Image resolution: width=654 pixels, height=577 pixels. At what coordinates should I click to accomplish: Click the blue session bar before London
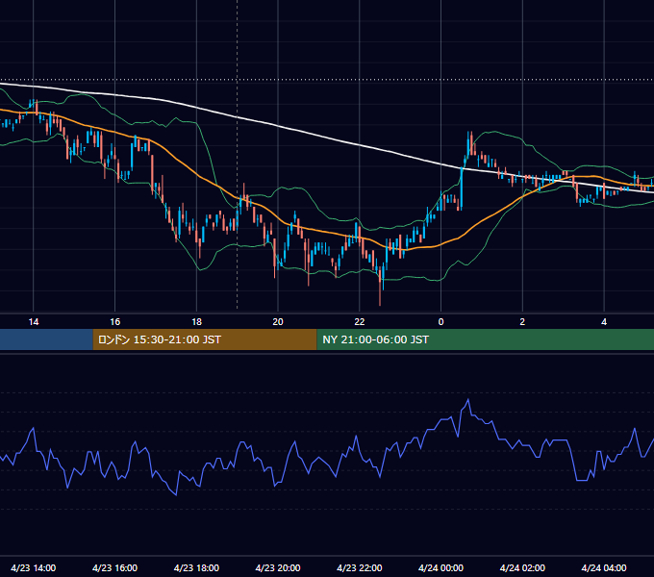[46, 339]
